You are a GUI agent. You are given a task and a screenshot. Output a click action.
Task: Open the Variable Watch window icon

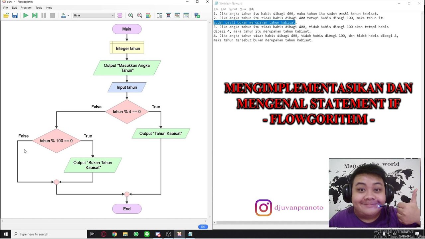point(168,15)
